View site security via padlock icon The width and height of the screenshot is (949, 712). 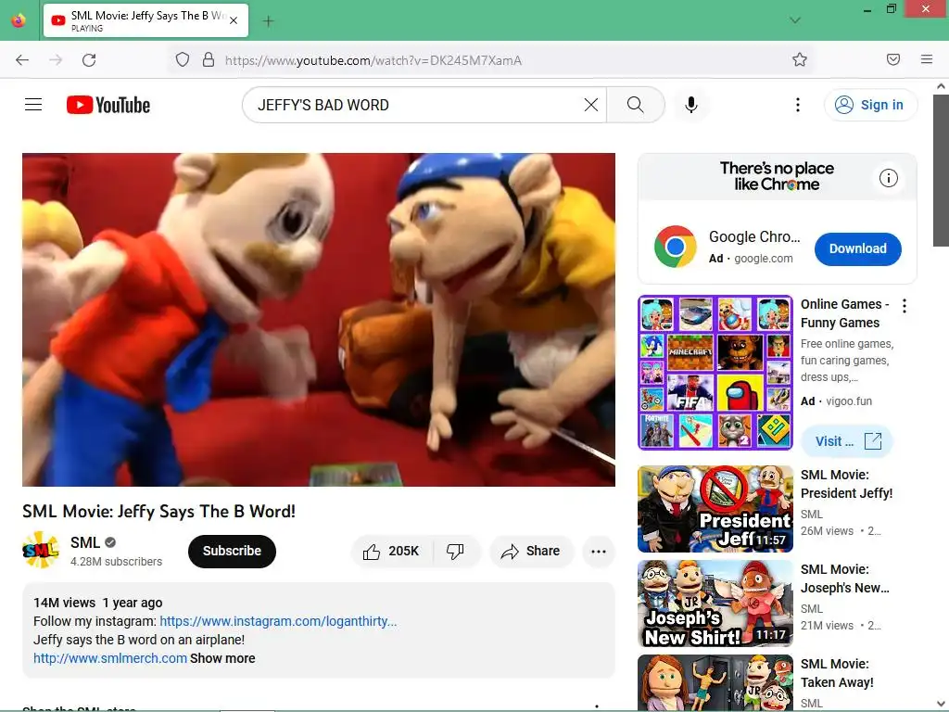209,60
